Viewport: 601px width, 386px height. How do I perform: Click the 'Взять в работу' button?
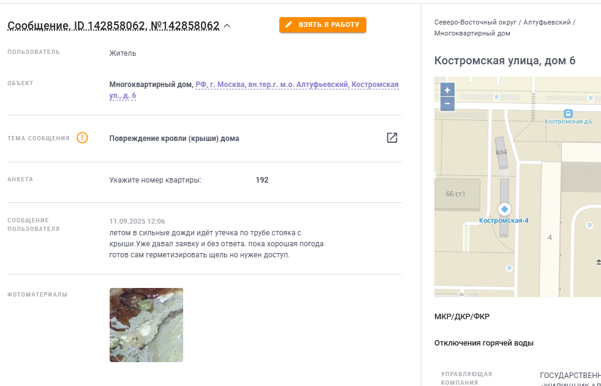323,25
